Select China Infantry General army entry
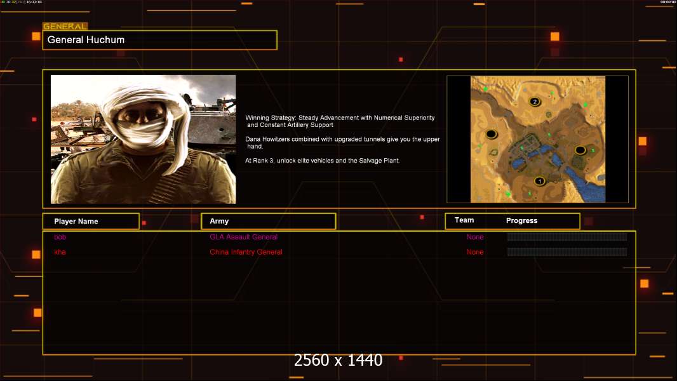The height and width of the screenshot is (381, 677). click(246, 252)
